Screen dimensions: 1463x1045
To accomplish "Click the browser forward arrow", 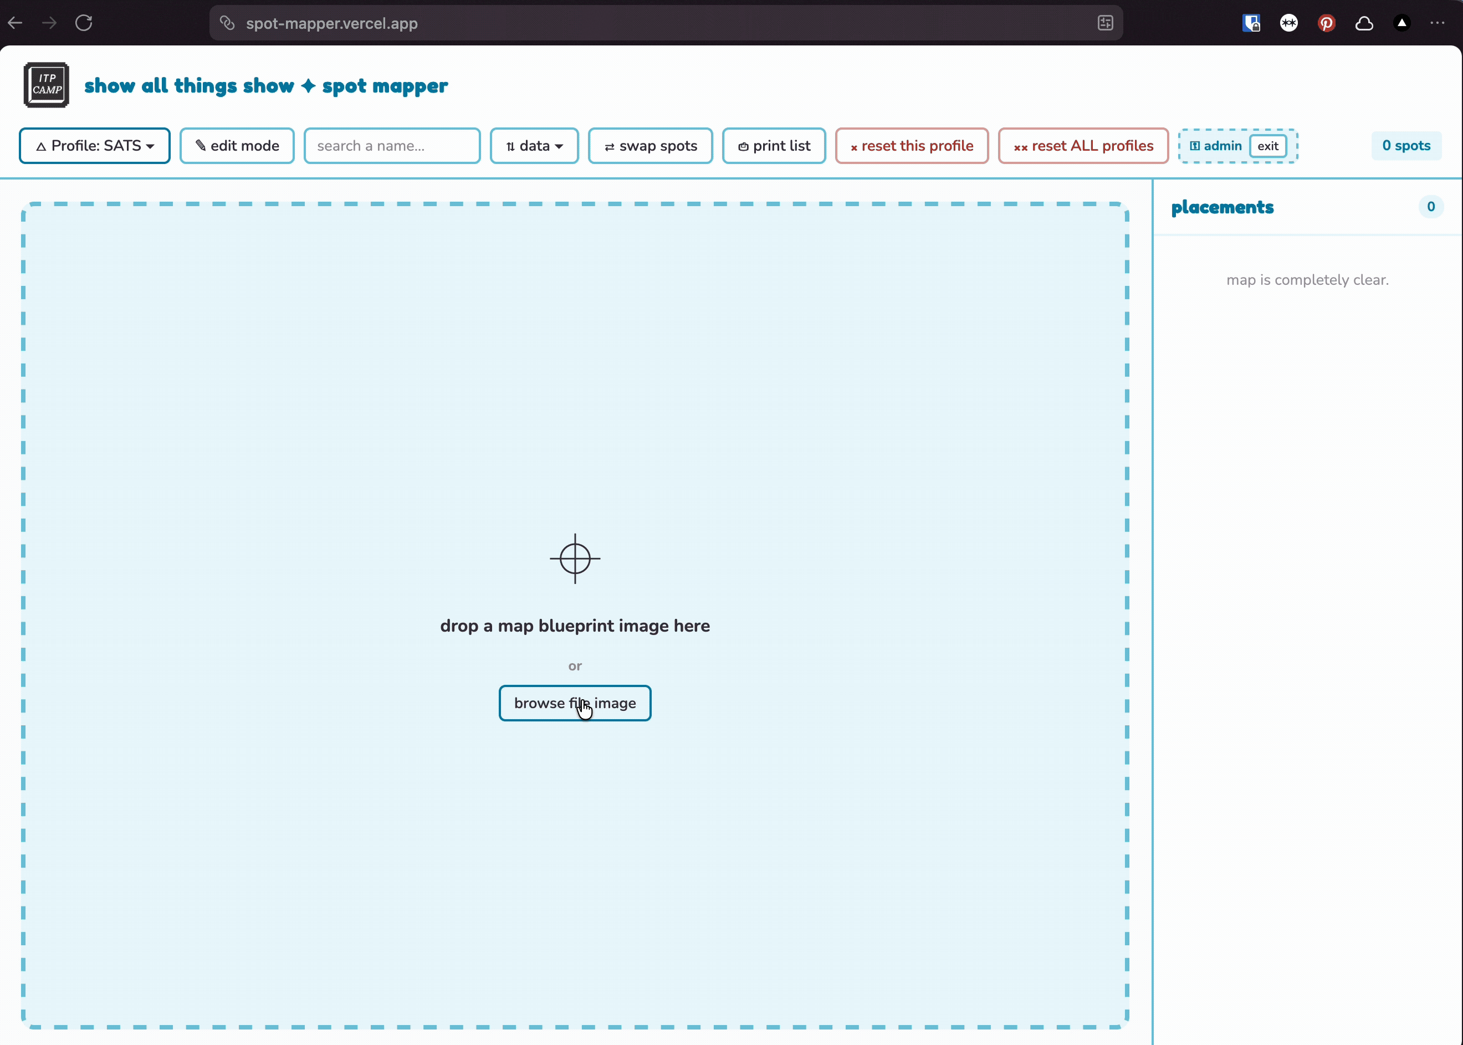I will click(49, 23).
